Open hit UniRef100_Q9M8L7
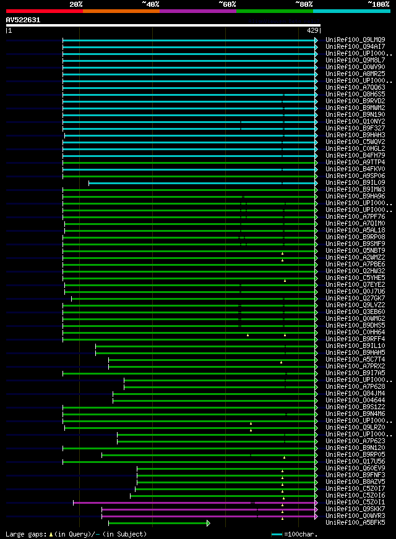 tap(355, 60)
